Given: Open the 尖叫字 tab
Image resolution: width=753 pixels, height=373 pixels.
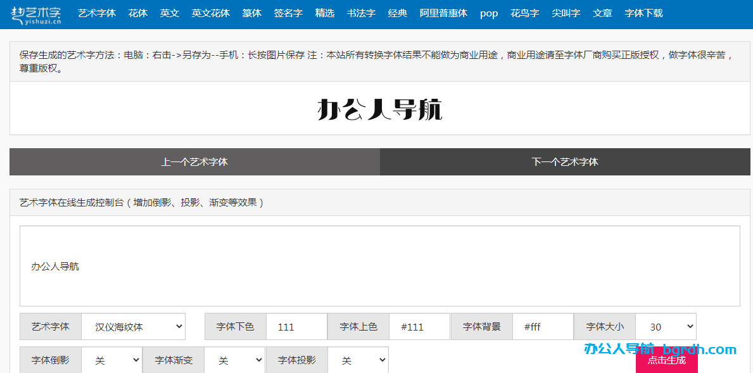Looking at the screenshot, I should (566, 13).
